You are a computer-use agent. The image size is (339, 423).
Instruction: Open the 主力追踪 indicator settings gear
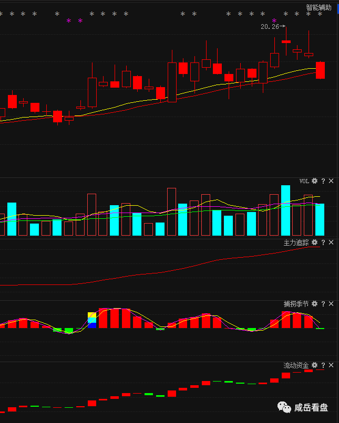tap(314, 242)
